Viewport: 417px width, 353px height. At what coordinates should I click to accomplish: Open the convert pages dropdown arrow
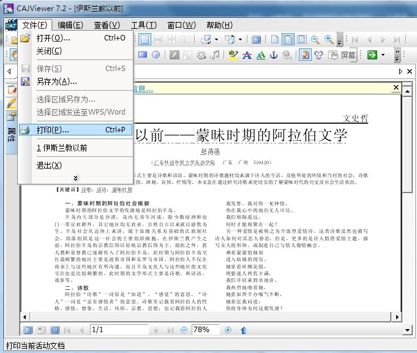pyautogui.click(x=240, y=40)
